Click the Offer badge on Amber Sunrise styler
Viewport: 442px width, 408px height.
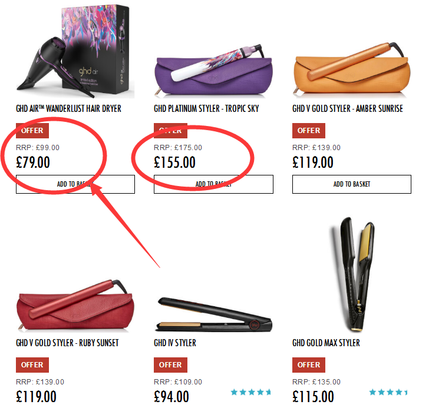(x=309, y=131)
